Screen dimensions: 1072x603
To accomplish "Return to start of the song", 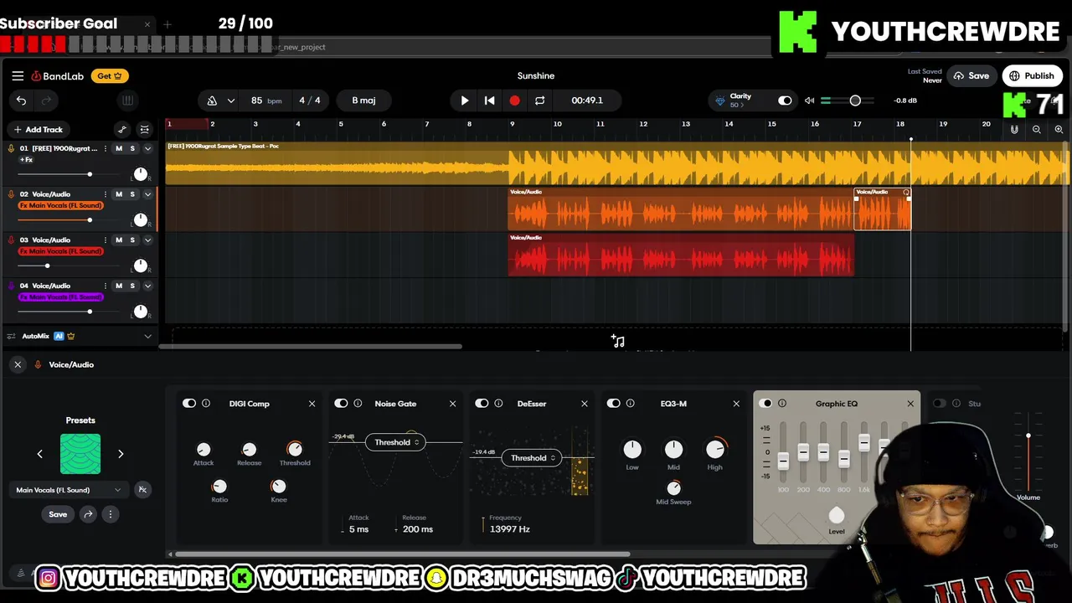I will coord(490,100).
